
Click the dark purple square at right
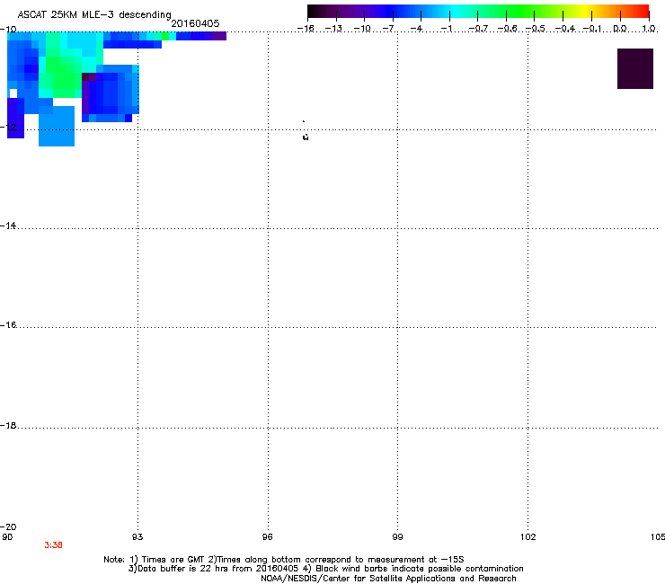[x=634, y=68]
